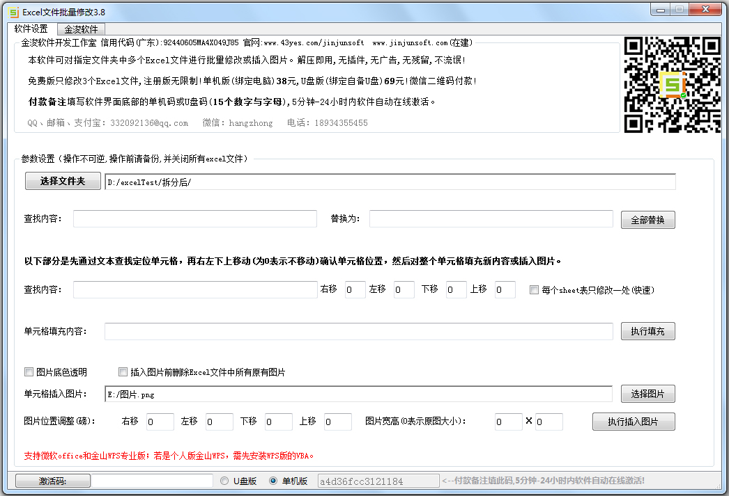
Task: Click the phone number 18934355455
Action: 341,123
